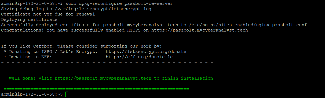Click the upper green equals-sign separator
Image resolution: width=325 pixels, height=98 pixels.
point(96,68)
